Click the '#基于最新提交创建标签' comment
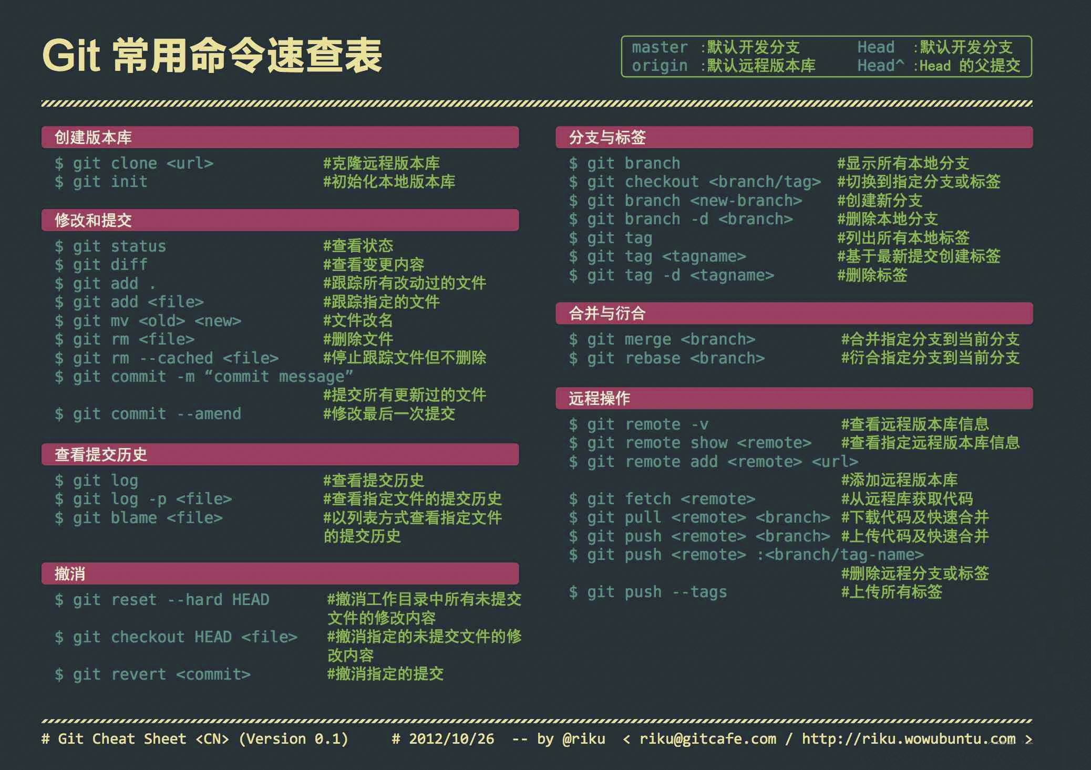The height and width of the screenshot is (770, 1091). click(919, 256)
